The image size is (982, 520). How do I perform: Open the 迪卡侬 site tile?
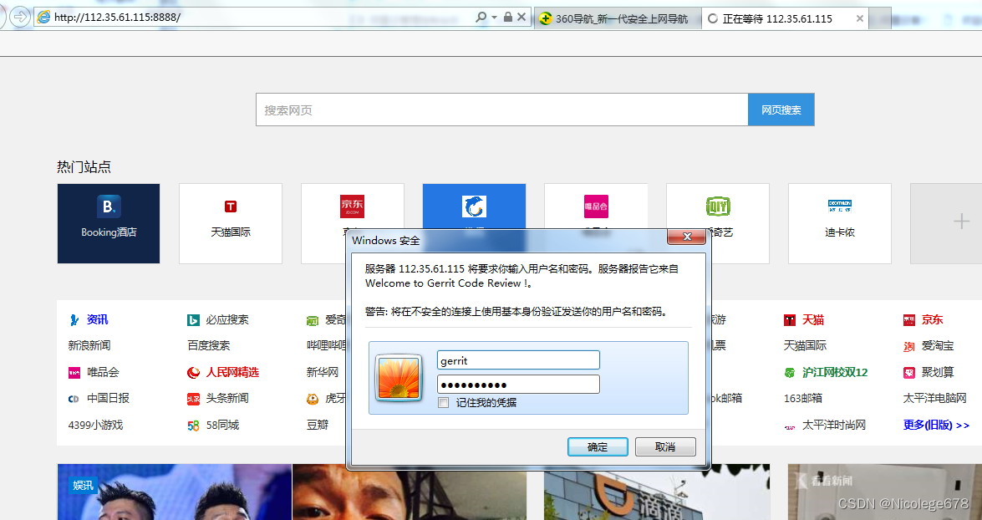tap(839, 224)
